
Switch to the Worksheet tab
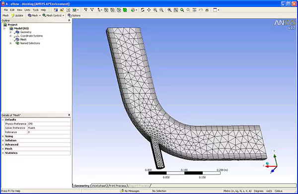click(99, 186)
